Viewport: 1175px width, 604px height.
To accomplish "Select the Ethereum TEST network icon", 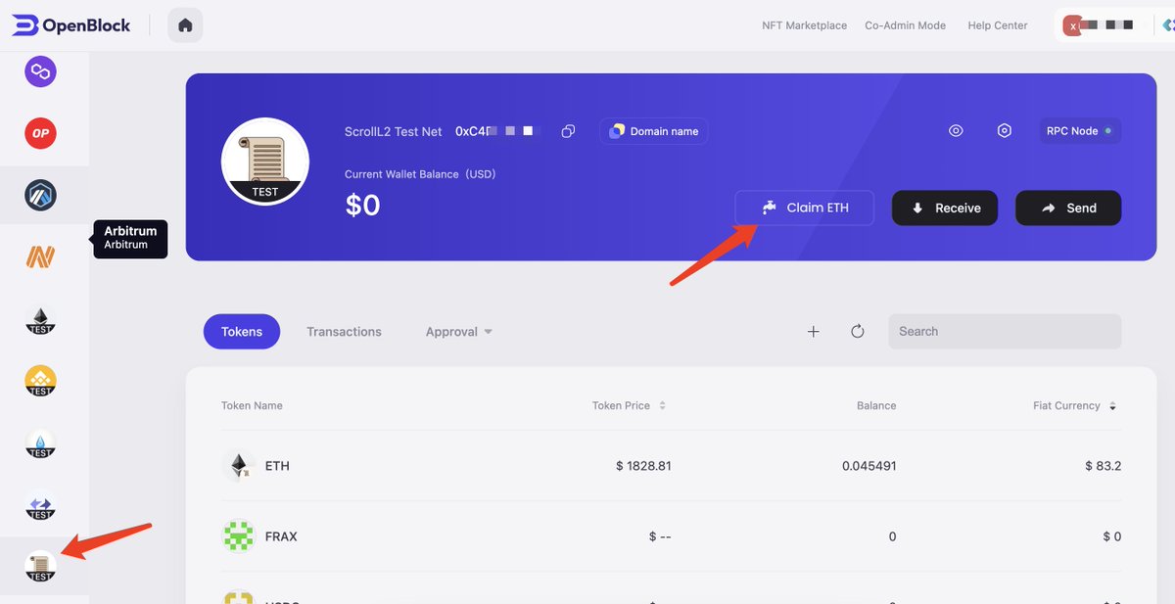I will [41, 320].
